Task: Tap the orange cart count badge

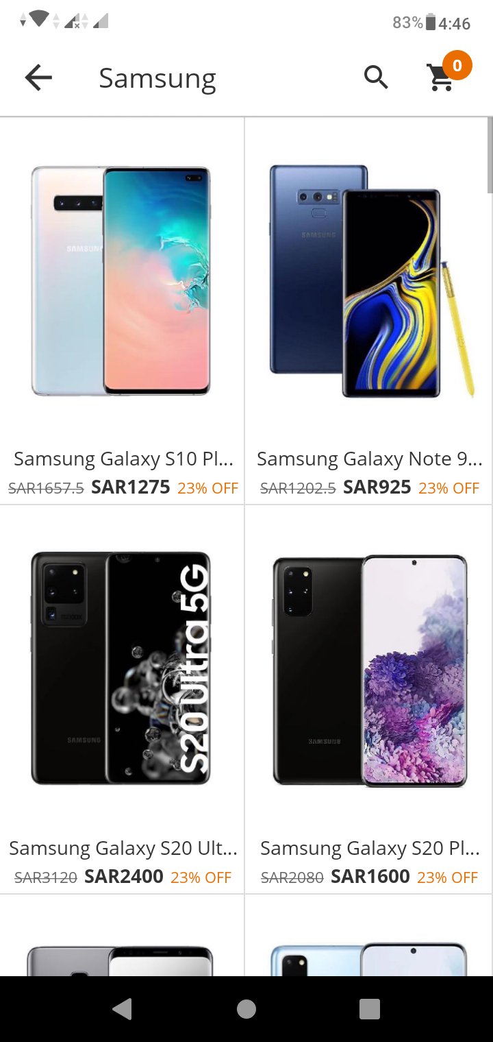Action: coord(457,66)
